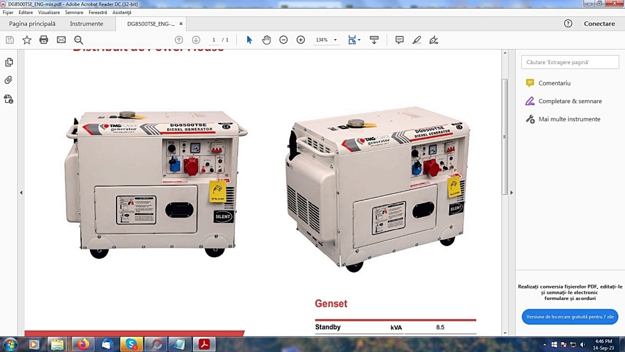Start the free 7-day trial button

570,317
